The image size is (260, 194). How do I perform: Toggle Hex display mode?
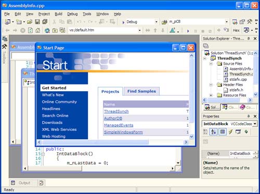coord(236,30)
